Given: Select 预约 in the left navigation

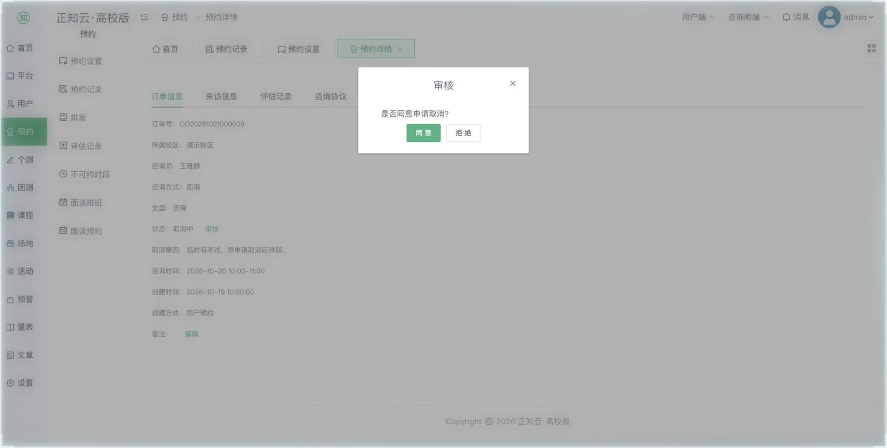Looking at the screenshot, I should pos(24,132).
